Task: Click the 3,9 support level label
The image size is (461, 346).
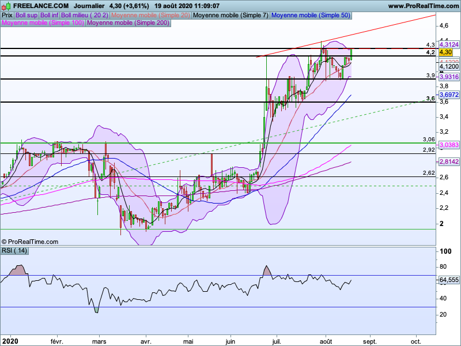Action: tap(430, 76)
